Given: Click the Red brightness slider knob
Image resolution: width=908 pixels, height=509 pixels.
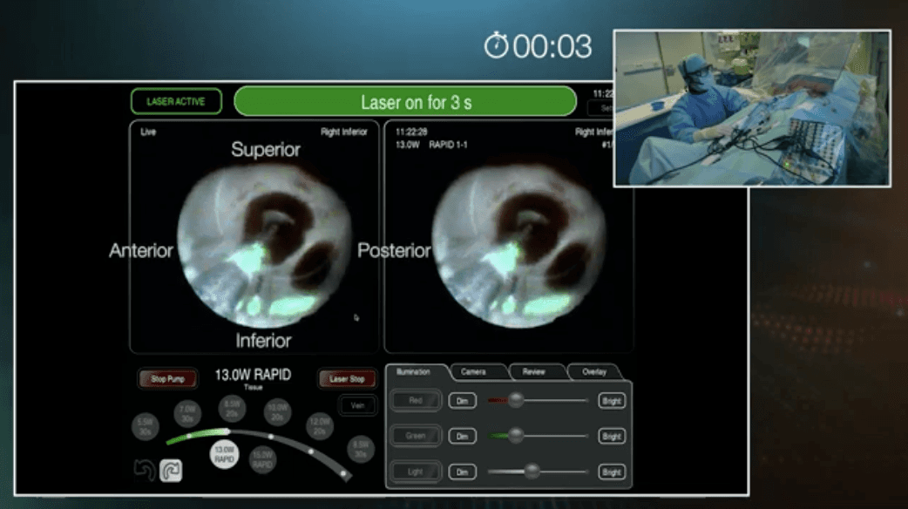Looking at the screenshot, I should [515, 399].
